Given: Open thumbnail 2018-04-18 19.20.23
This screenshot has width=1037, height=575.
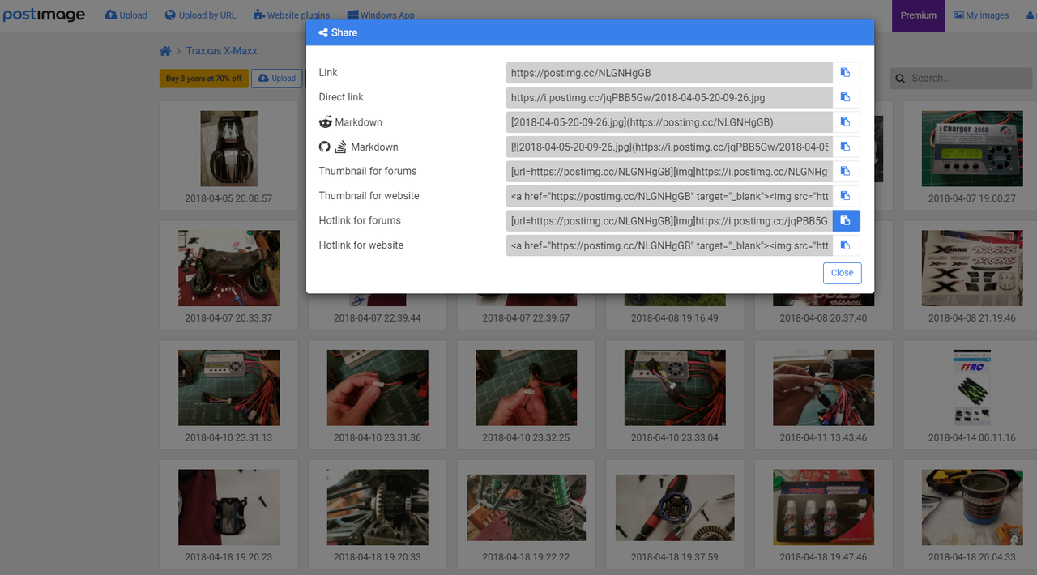Looking at the screenshot, I should point(228,507).
